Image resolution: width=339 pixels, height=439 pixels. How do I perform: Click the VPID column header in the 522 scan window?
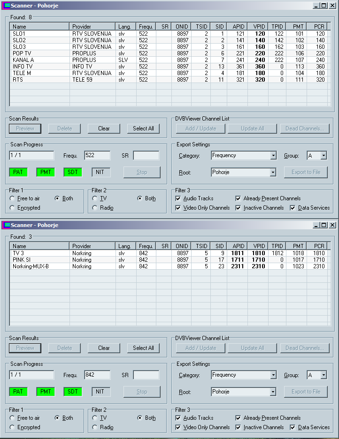(258, 27)
